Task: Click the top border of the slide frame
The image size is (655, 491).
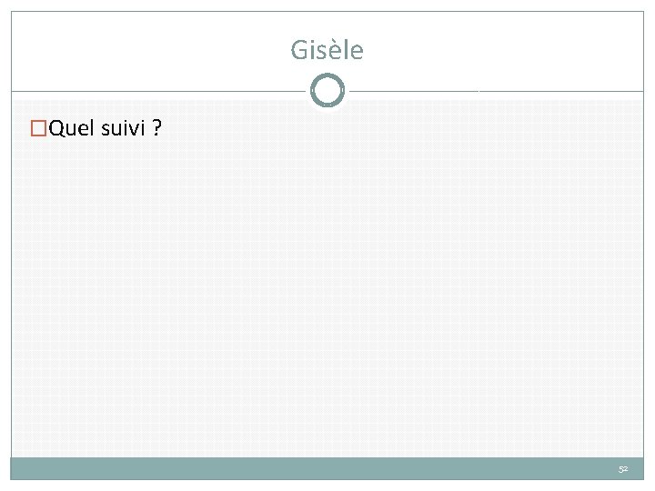Action: [327, 12]
